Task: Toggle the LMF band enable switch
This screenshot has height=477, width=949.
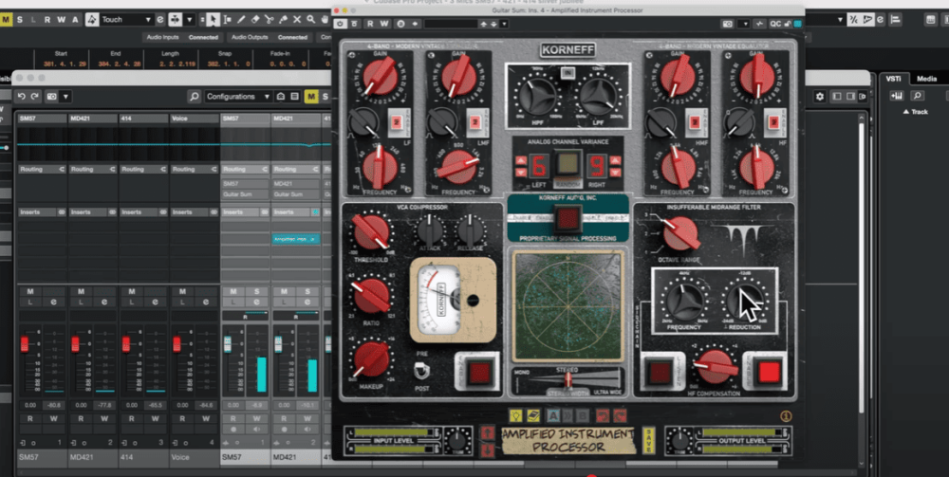Action: (x=474, y=121)
